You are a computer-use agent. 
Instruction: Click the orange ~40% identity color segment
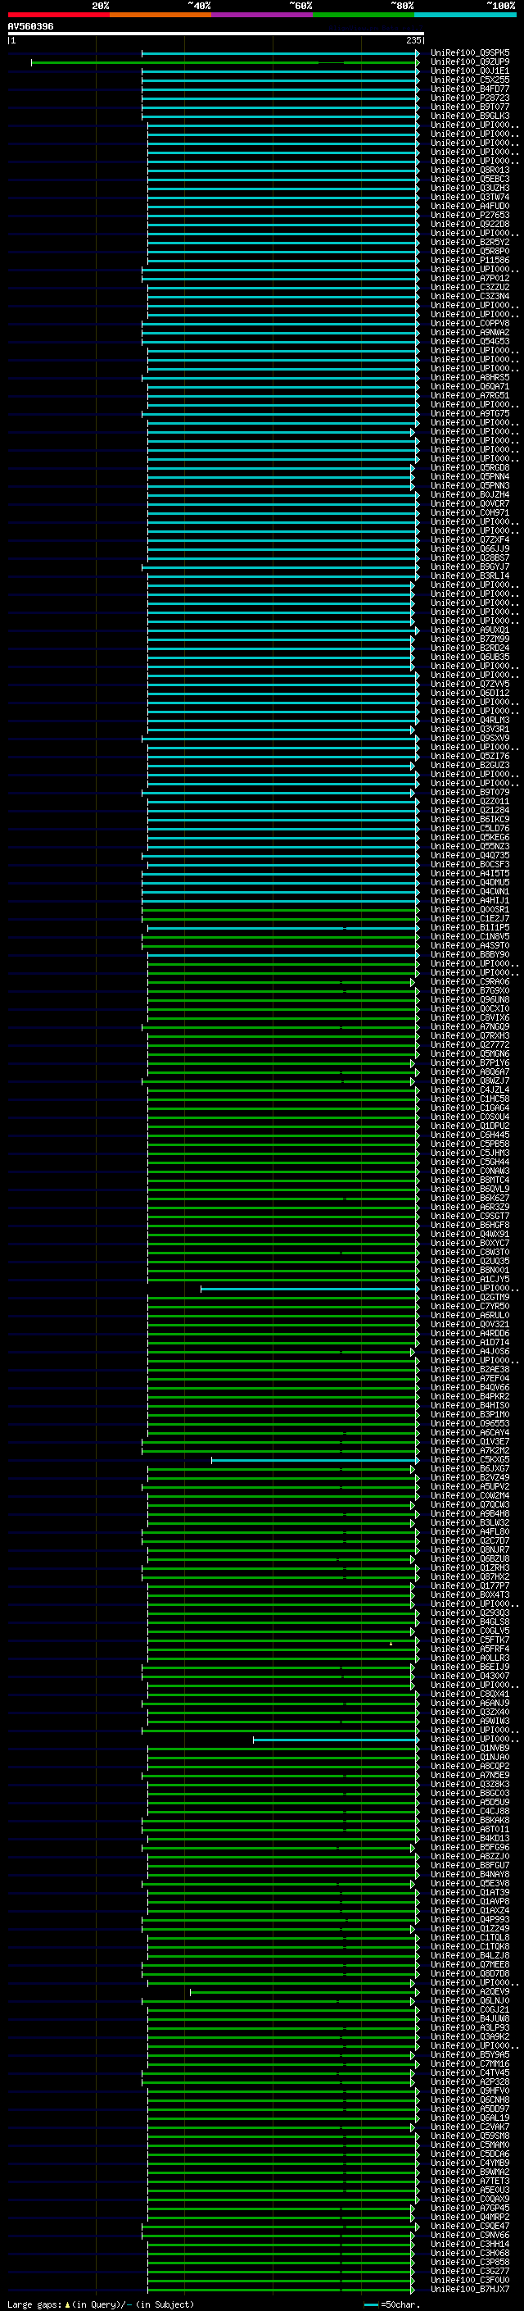coord(160,15)
